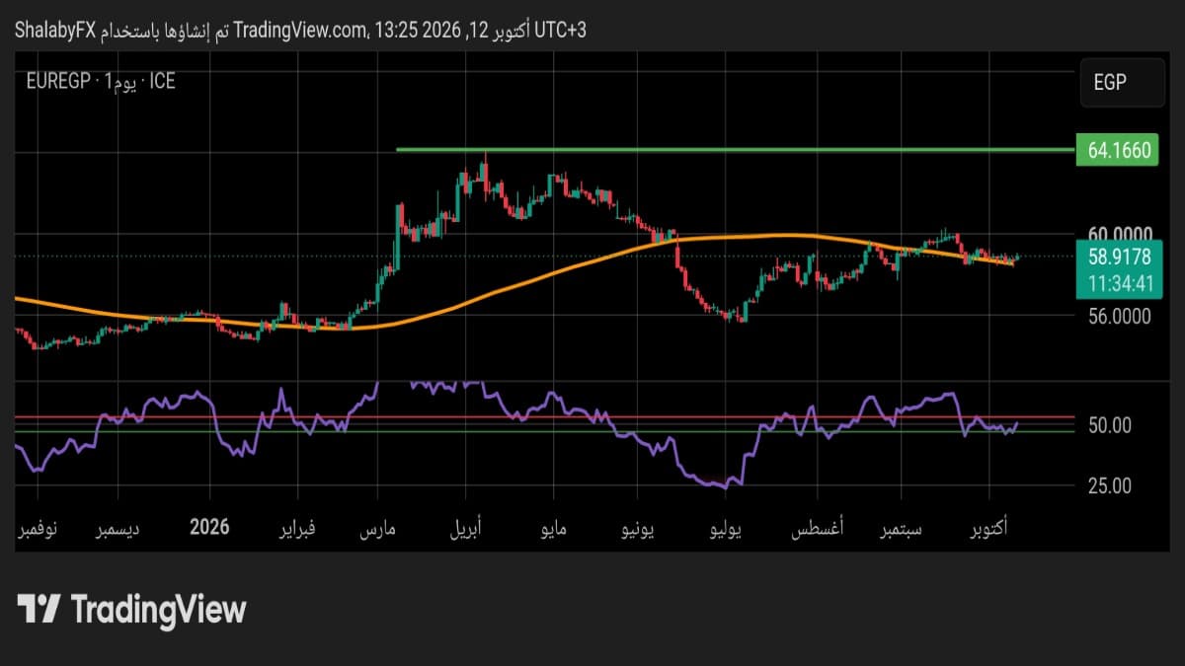1185x666 pixels.
Task: Click the أغسطس month label
Action: (x=816, y=528)
